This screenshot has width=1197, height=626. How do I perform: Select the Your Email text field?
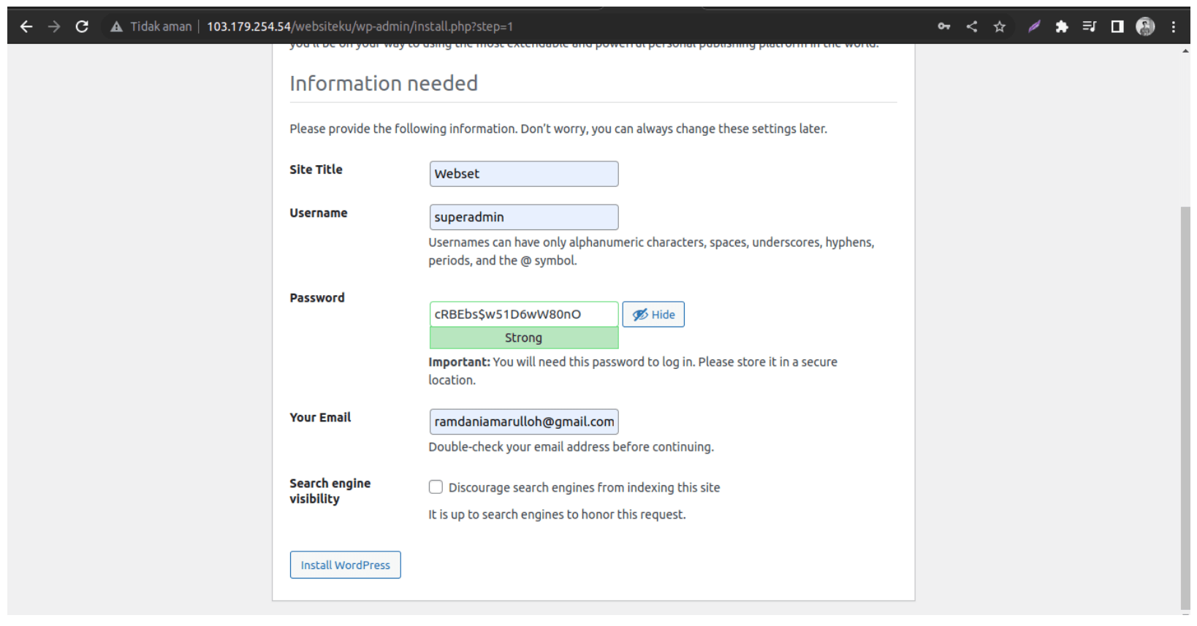523,422
